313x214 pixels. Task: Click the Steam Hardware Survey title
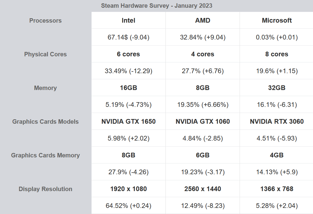tap(156, 6)
